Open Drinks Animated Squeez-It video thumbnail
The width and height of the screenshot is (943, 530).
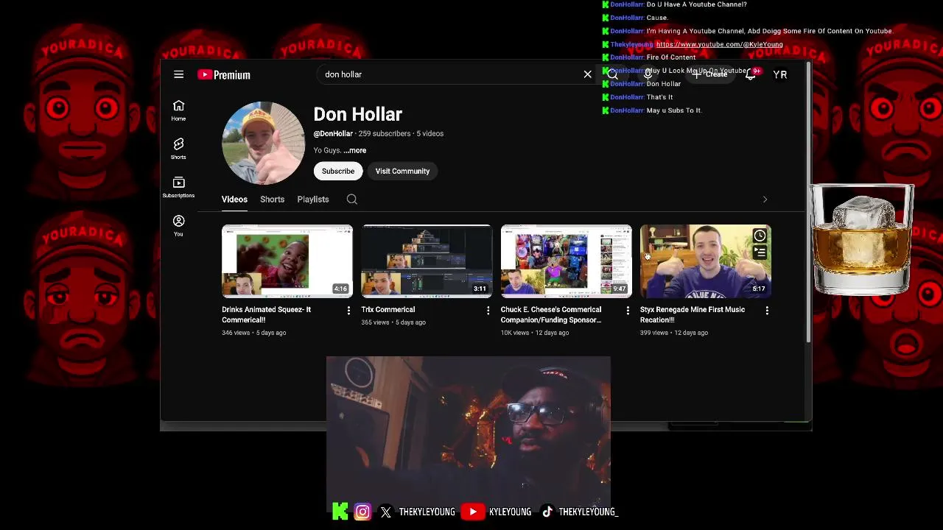(x=287, y=261)
